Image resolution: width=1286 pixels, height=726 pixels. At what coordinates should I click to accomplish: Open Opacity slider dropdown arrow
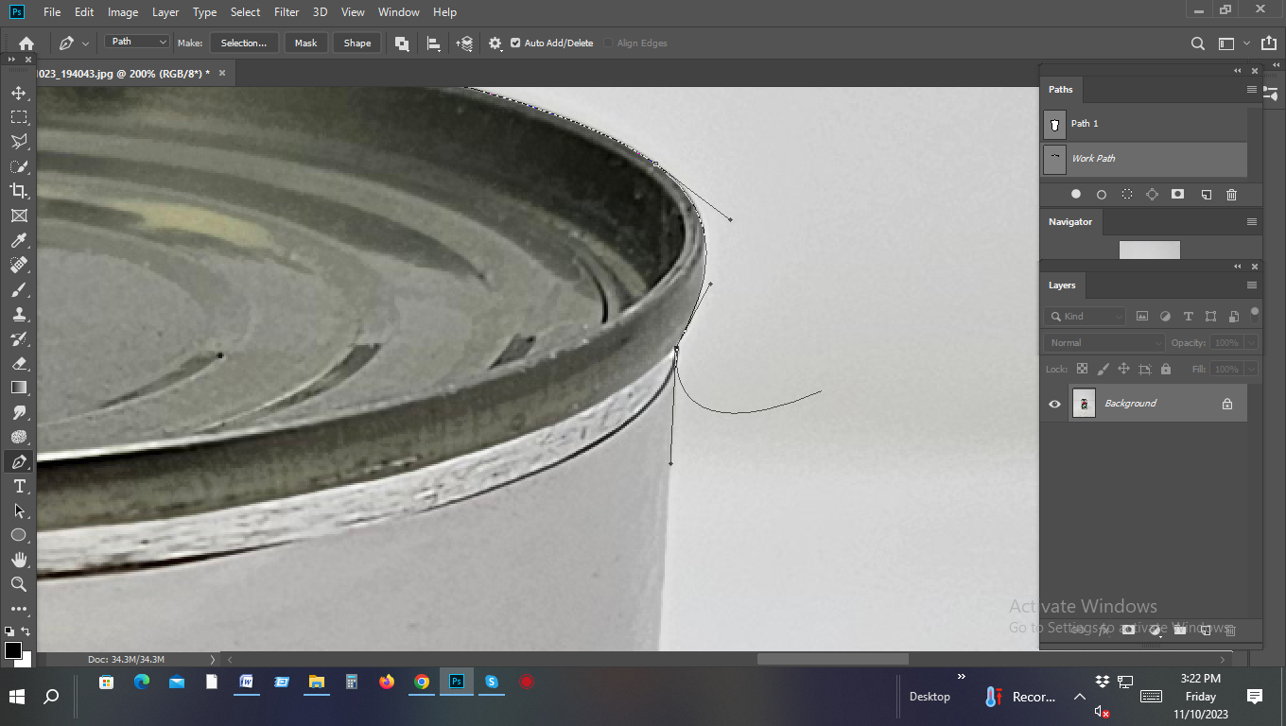point(1252,342)
